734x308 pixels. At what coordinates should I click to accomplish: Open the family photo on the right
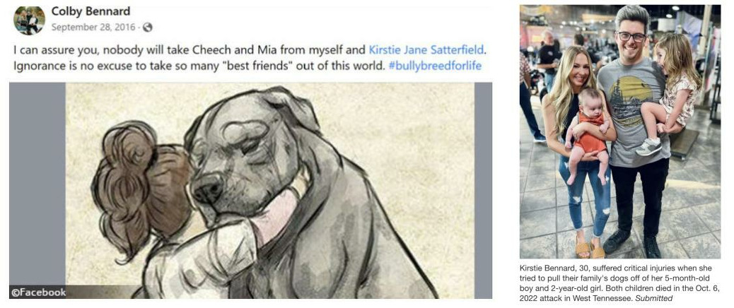[x=619, y=132]
